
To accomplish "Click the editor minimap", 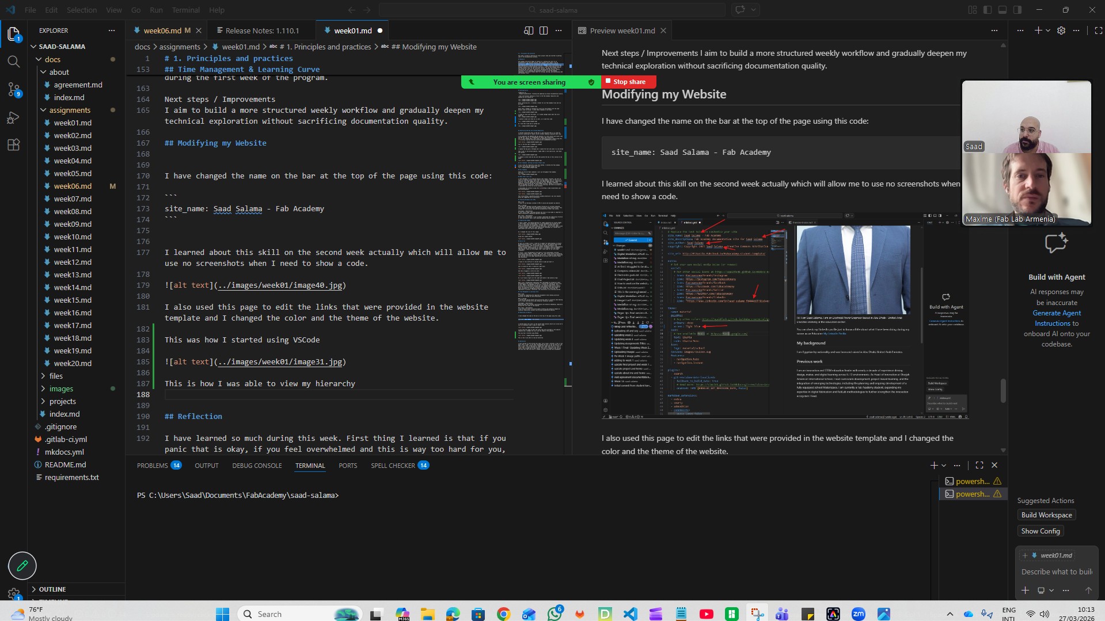I will pyautogui.click(x=540, y=201).
